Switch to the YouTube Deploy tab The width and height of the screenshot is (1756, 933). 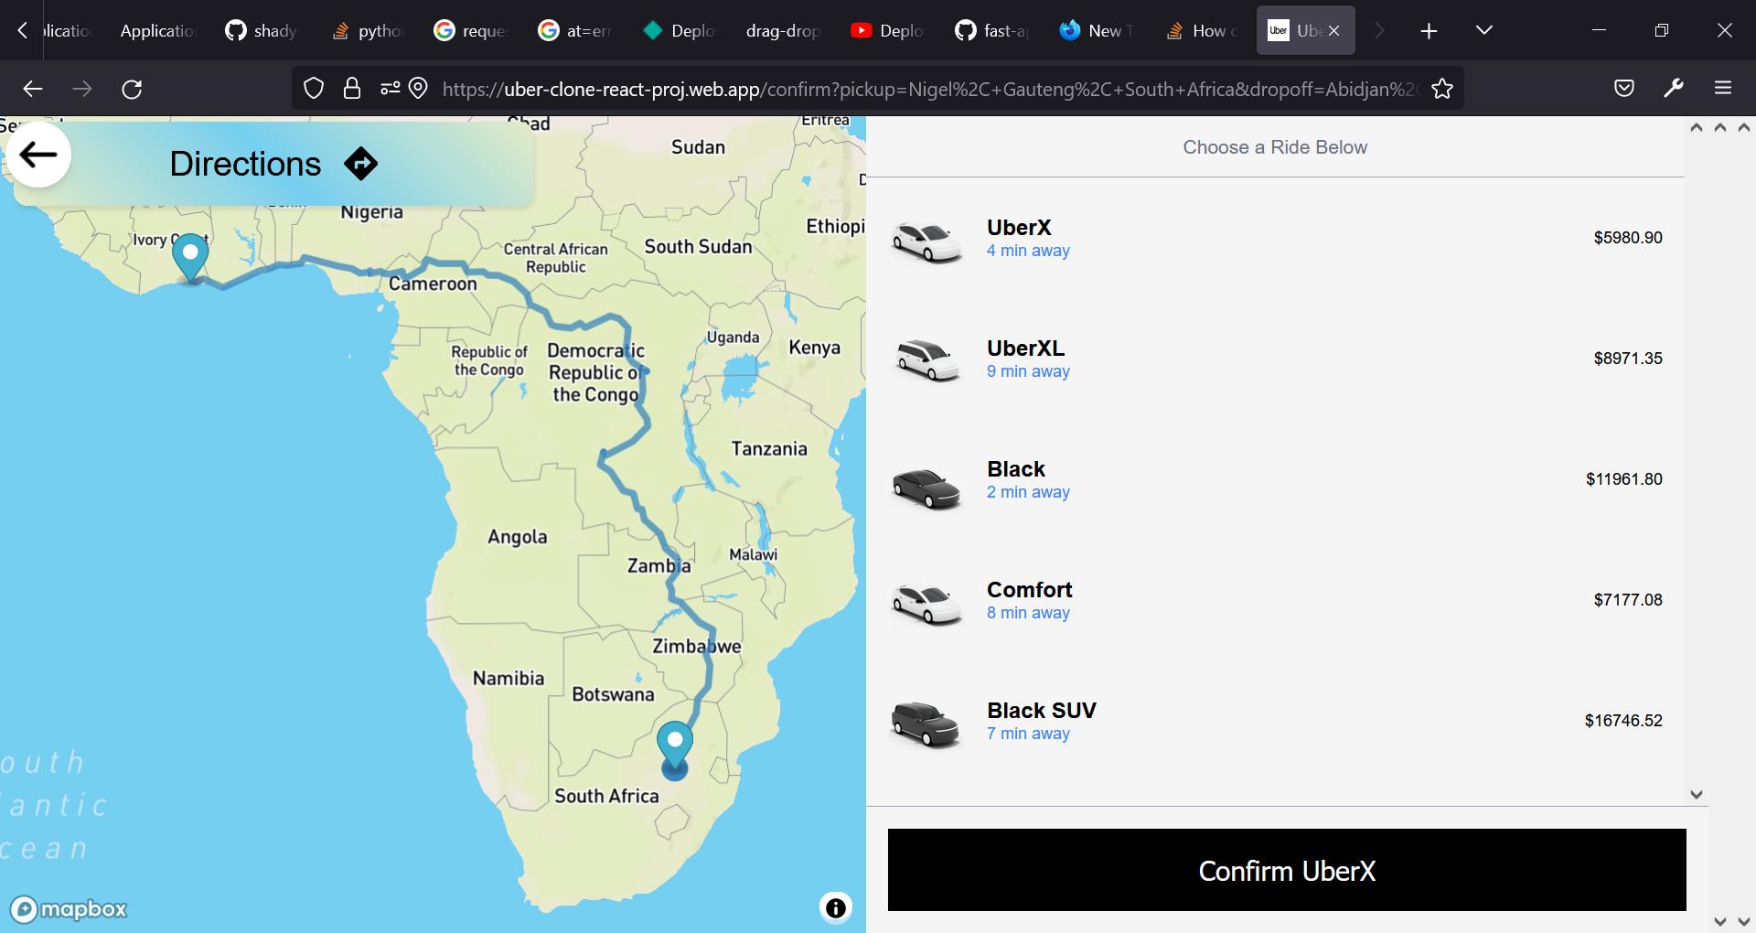tap(888, 30)
